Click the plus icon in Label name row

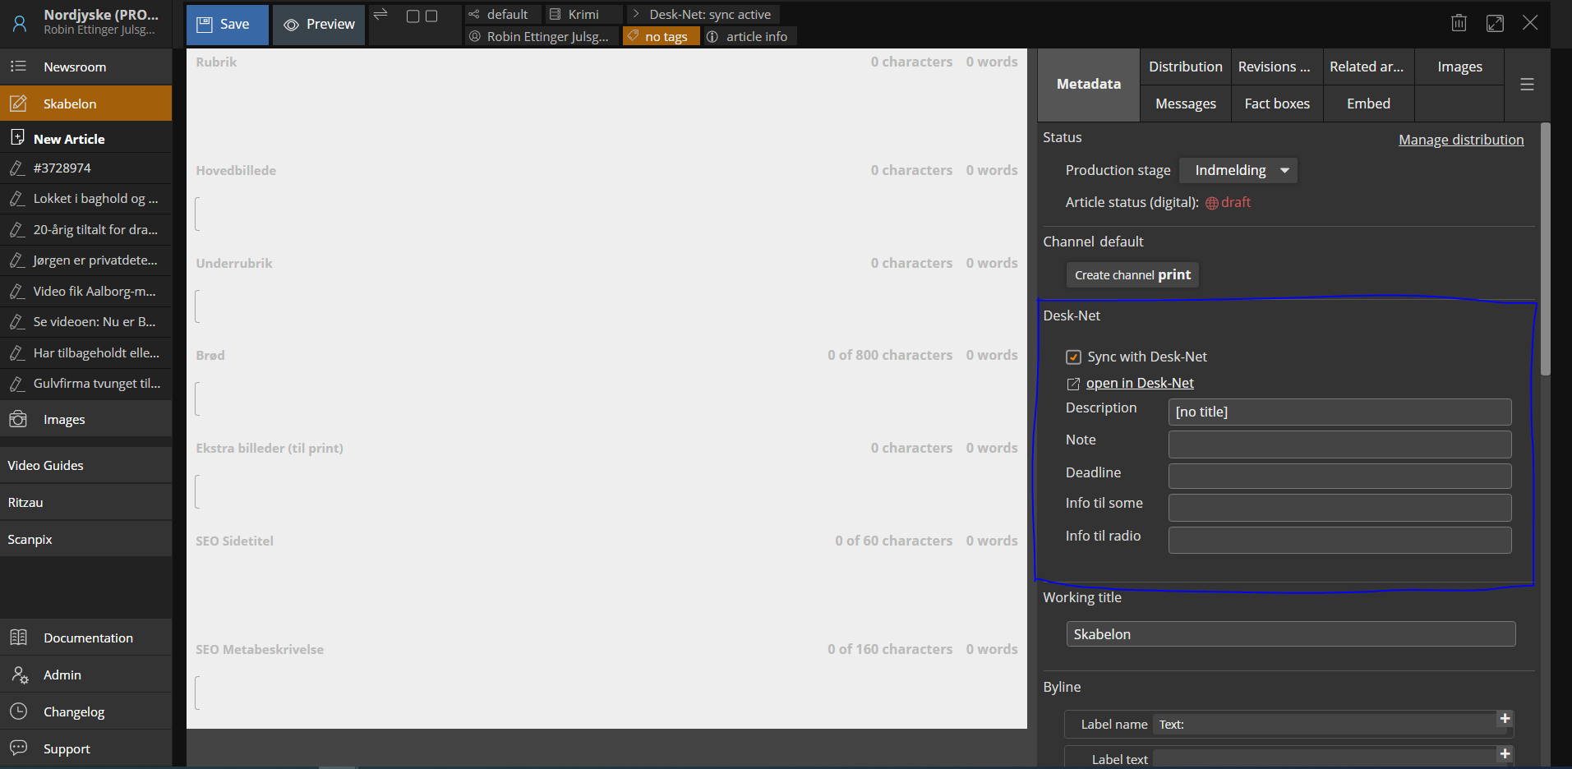coord(1505,719)
